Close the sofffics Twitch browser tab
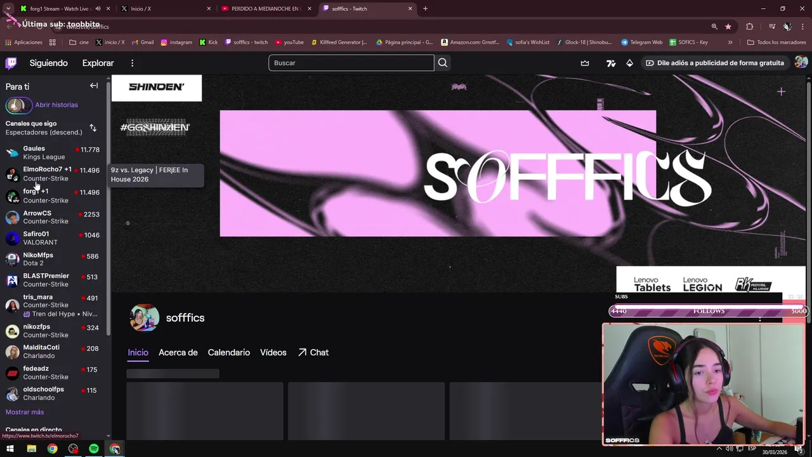812x457 pixels. tap(410, 9)
